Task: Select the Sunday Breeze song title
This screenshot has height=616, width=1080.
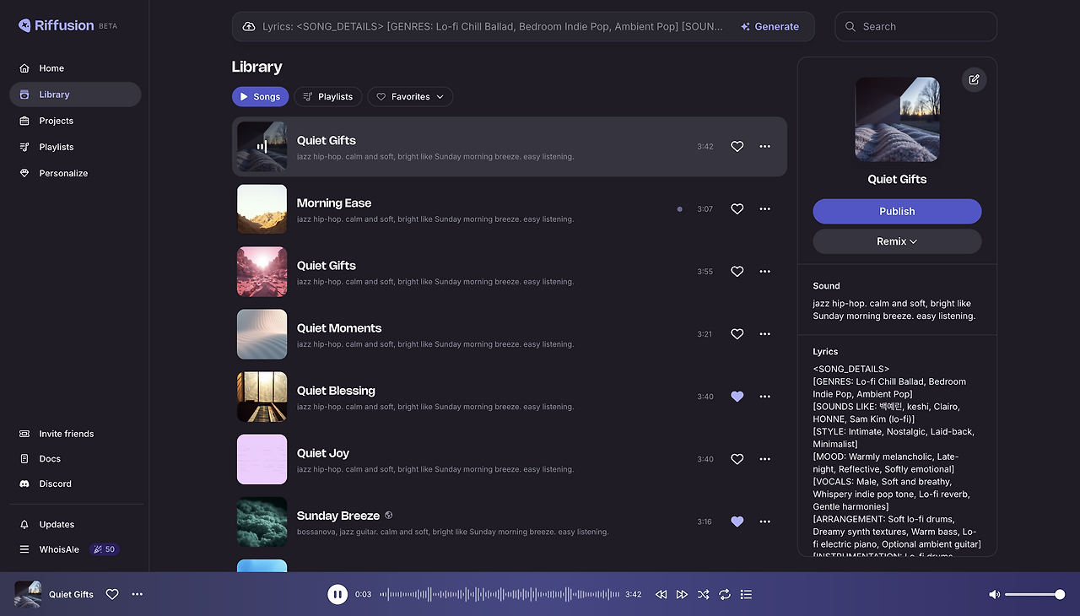Action: point(338,516)
